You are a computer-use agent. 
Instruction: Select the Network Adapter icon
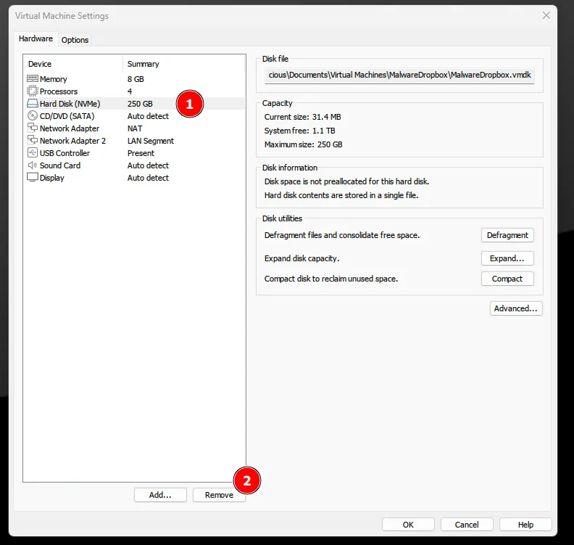[x=33, y=128]
